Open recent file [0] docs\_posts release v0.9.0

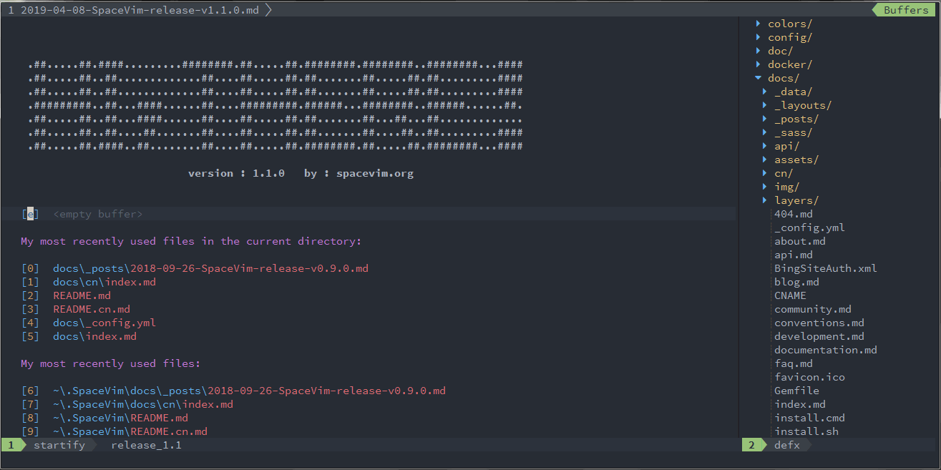point(195,268)
